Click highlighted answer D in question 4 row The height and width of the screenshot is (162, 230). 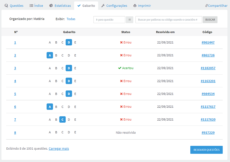(69, 81)
